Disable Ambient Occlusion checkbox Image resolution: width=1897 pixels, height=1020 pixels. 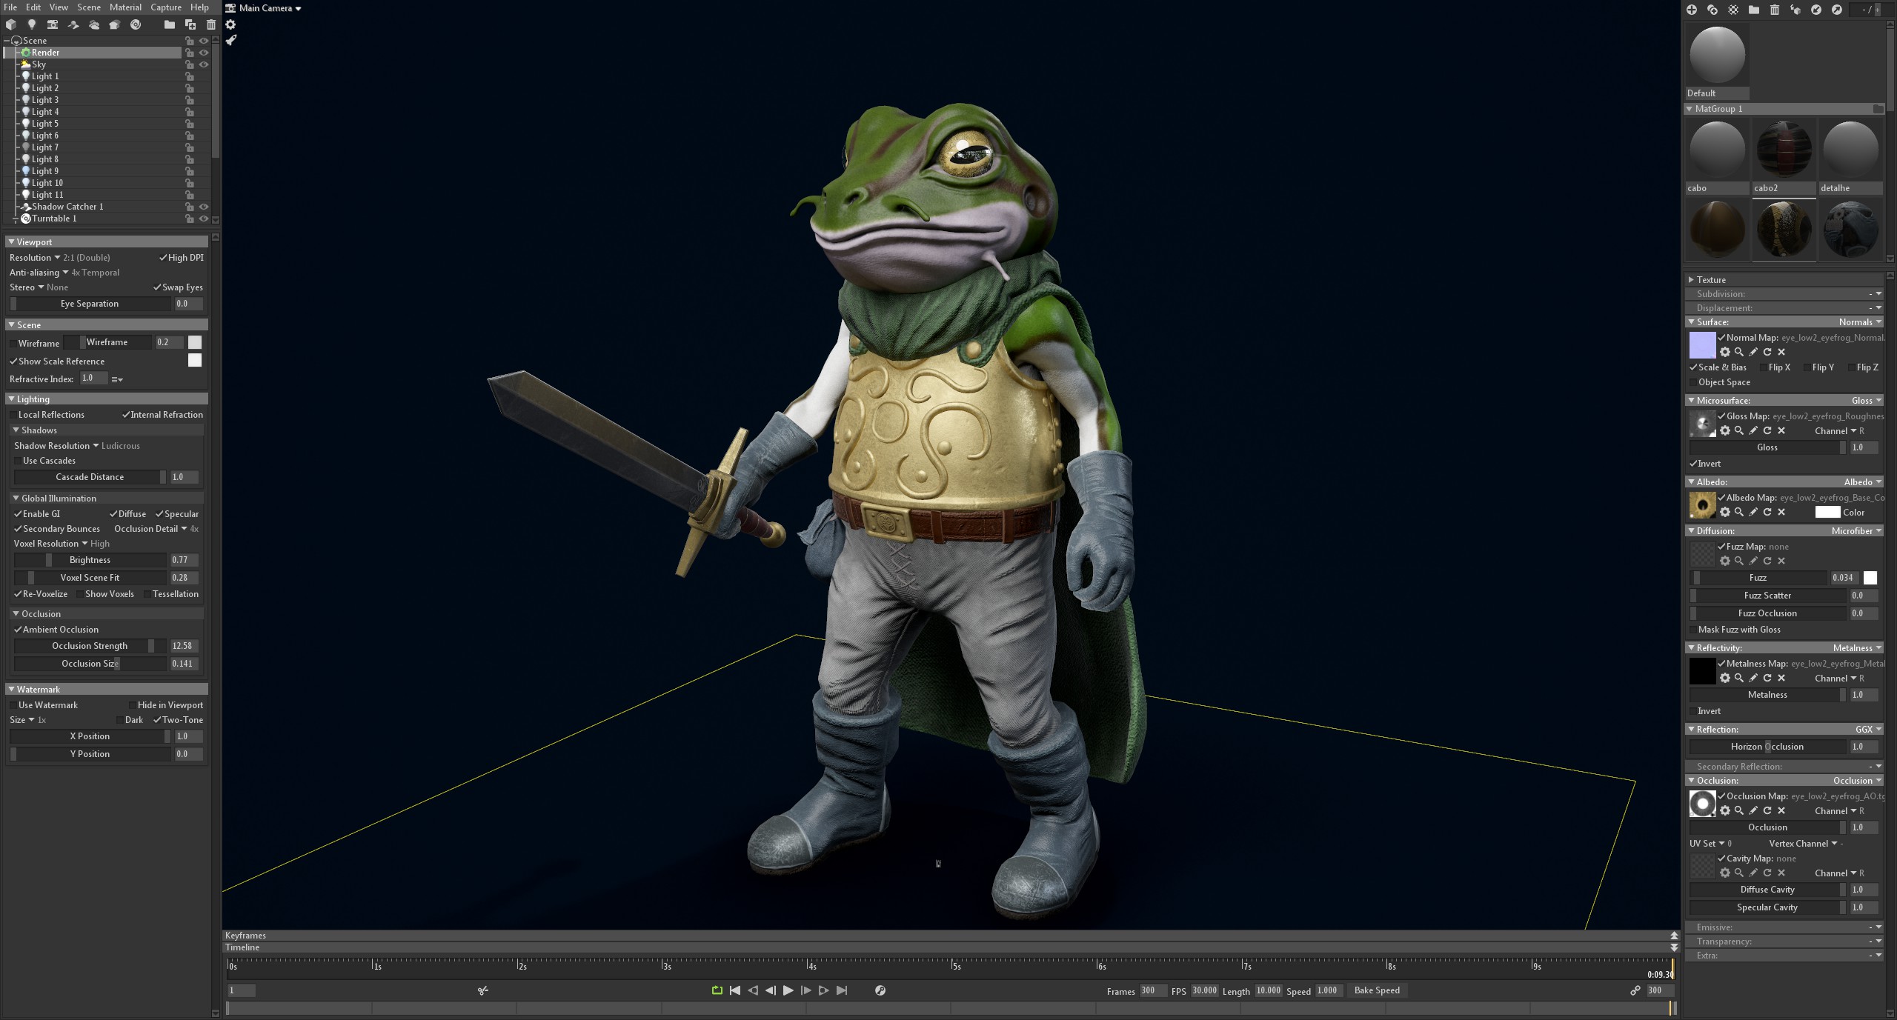coord(18,630)
